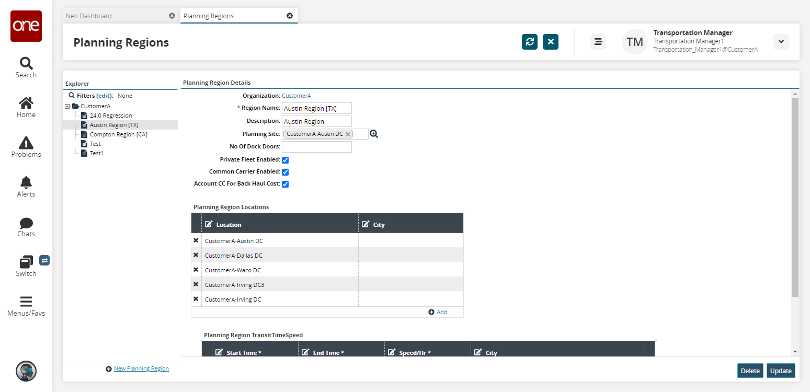Screen dimensions: 810x392
Task: Select Compton Region [CA] in the explorer
Action: [118, 134]
